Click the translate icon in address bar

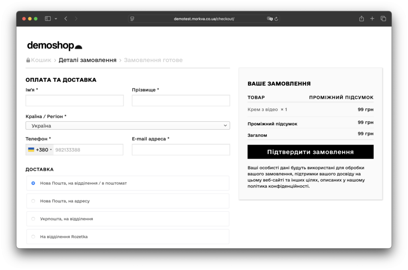(x=270, y=19)
